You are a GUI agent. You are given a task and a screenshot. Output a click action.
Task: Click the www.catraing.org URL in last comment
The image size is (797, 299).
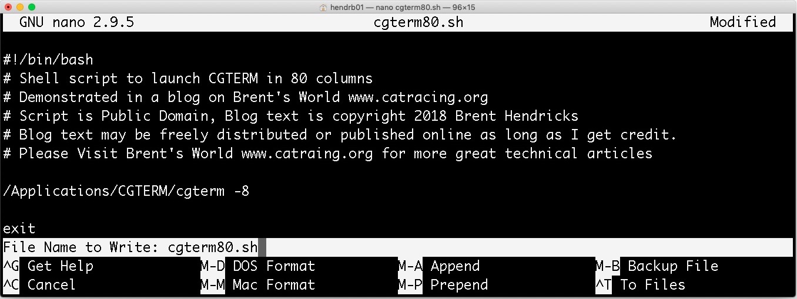(x=307, y=153)
